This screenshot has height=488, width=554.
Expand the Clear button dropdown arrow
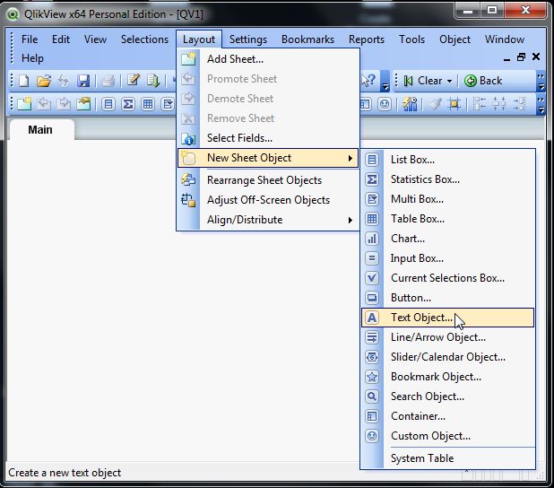449,81
